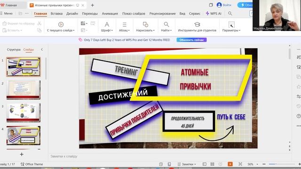Click the zoom out minus button
Viewport: 301px width, 169px height.
tap(264, 164)
